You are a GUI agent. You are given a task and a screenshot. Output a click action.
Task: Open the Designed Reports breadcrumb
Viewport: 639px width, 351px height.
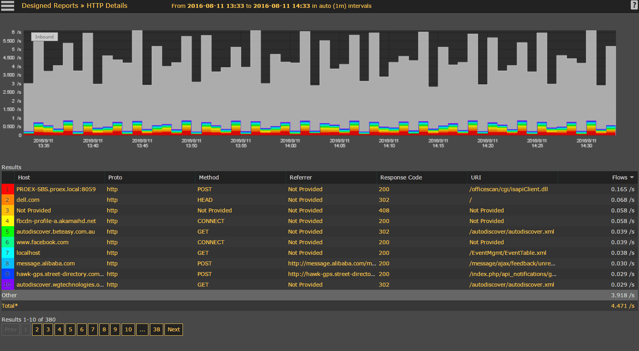tap(50, 5)
